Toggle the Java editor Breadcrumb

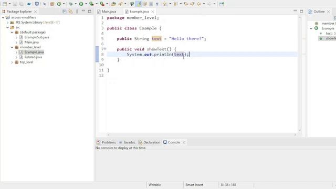(132, 4)
